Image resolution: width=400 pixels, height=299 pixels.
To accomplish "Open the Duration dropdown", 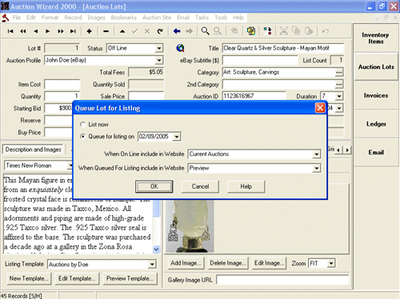I will (x=339, y=96).
